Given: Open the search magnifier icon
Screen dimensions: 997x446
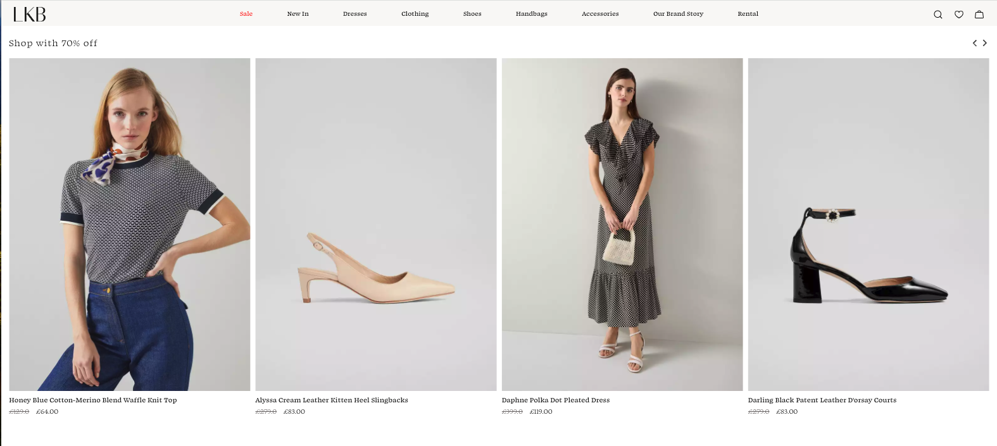Looking at the screenshot, I should coord(937,15).
